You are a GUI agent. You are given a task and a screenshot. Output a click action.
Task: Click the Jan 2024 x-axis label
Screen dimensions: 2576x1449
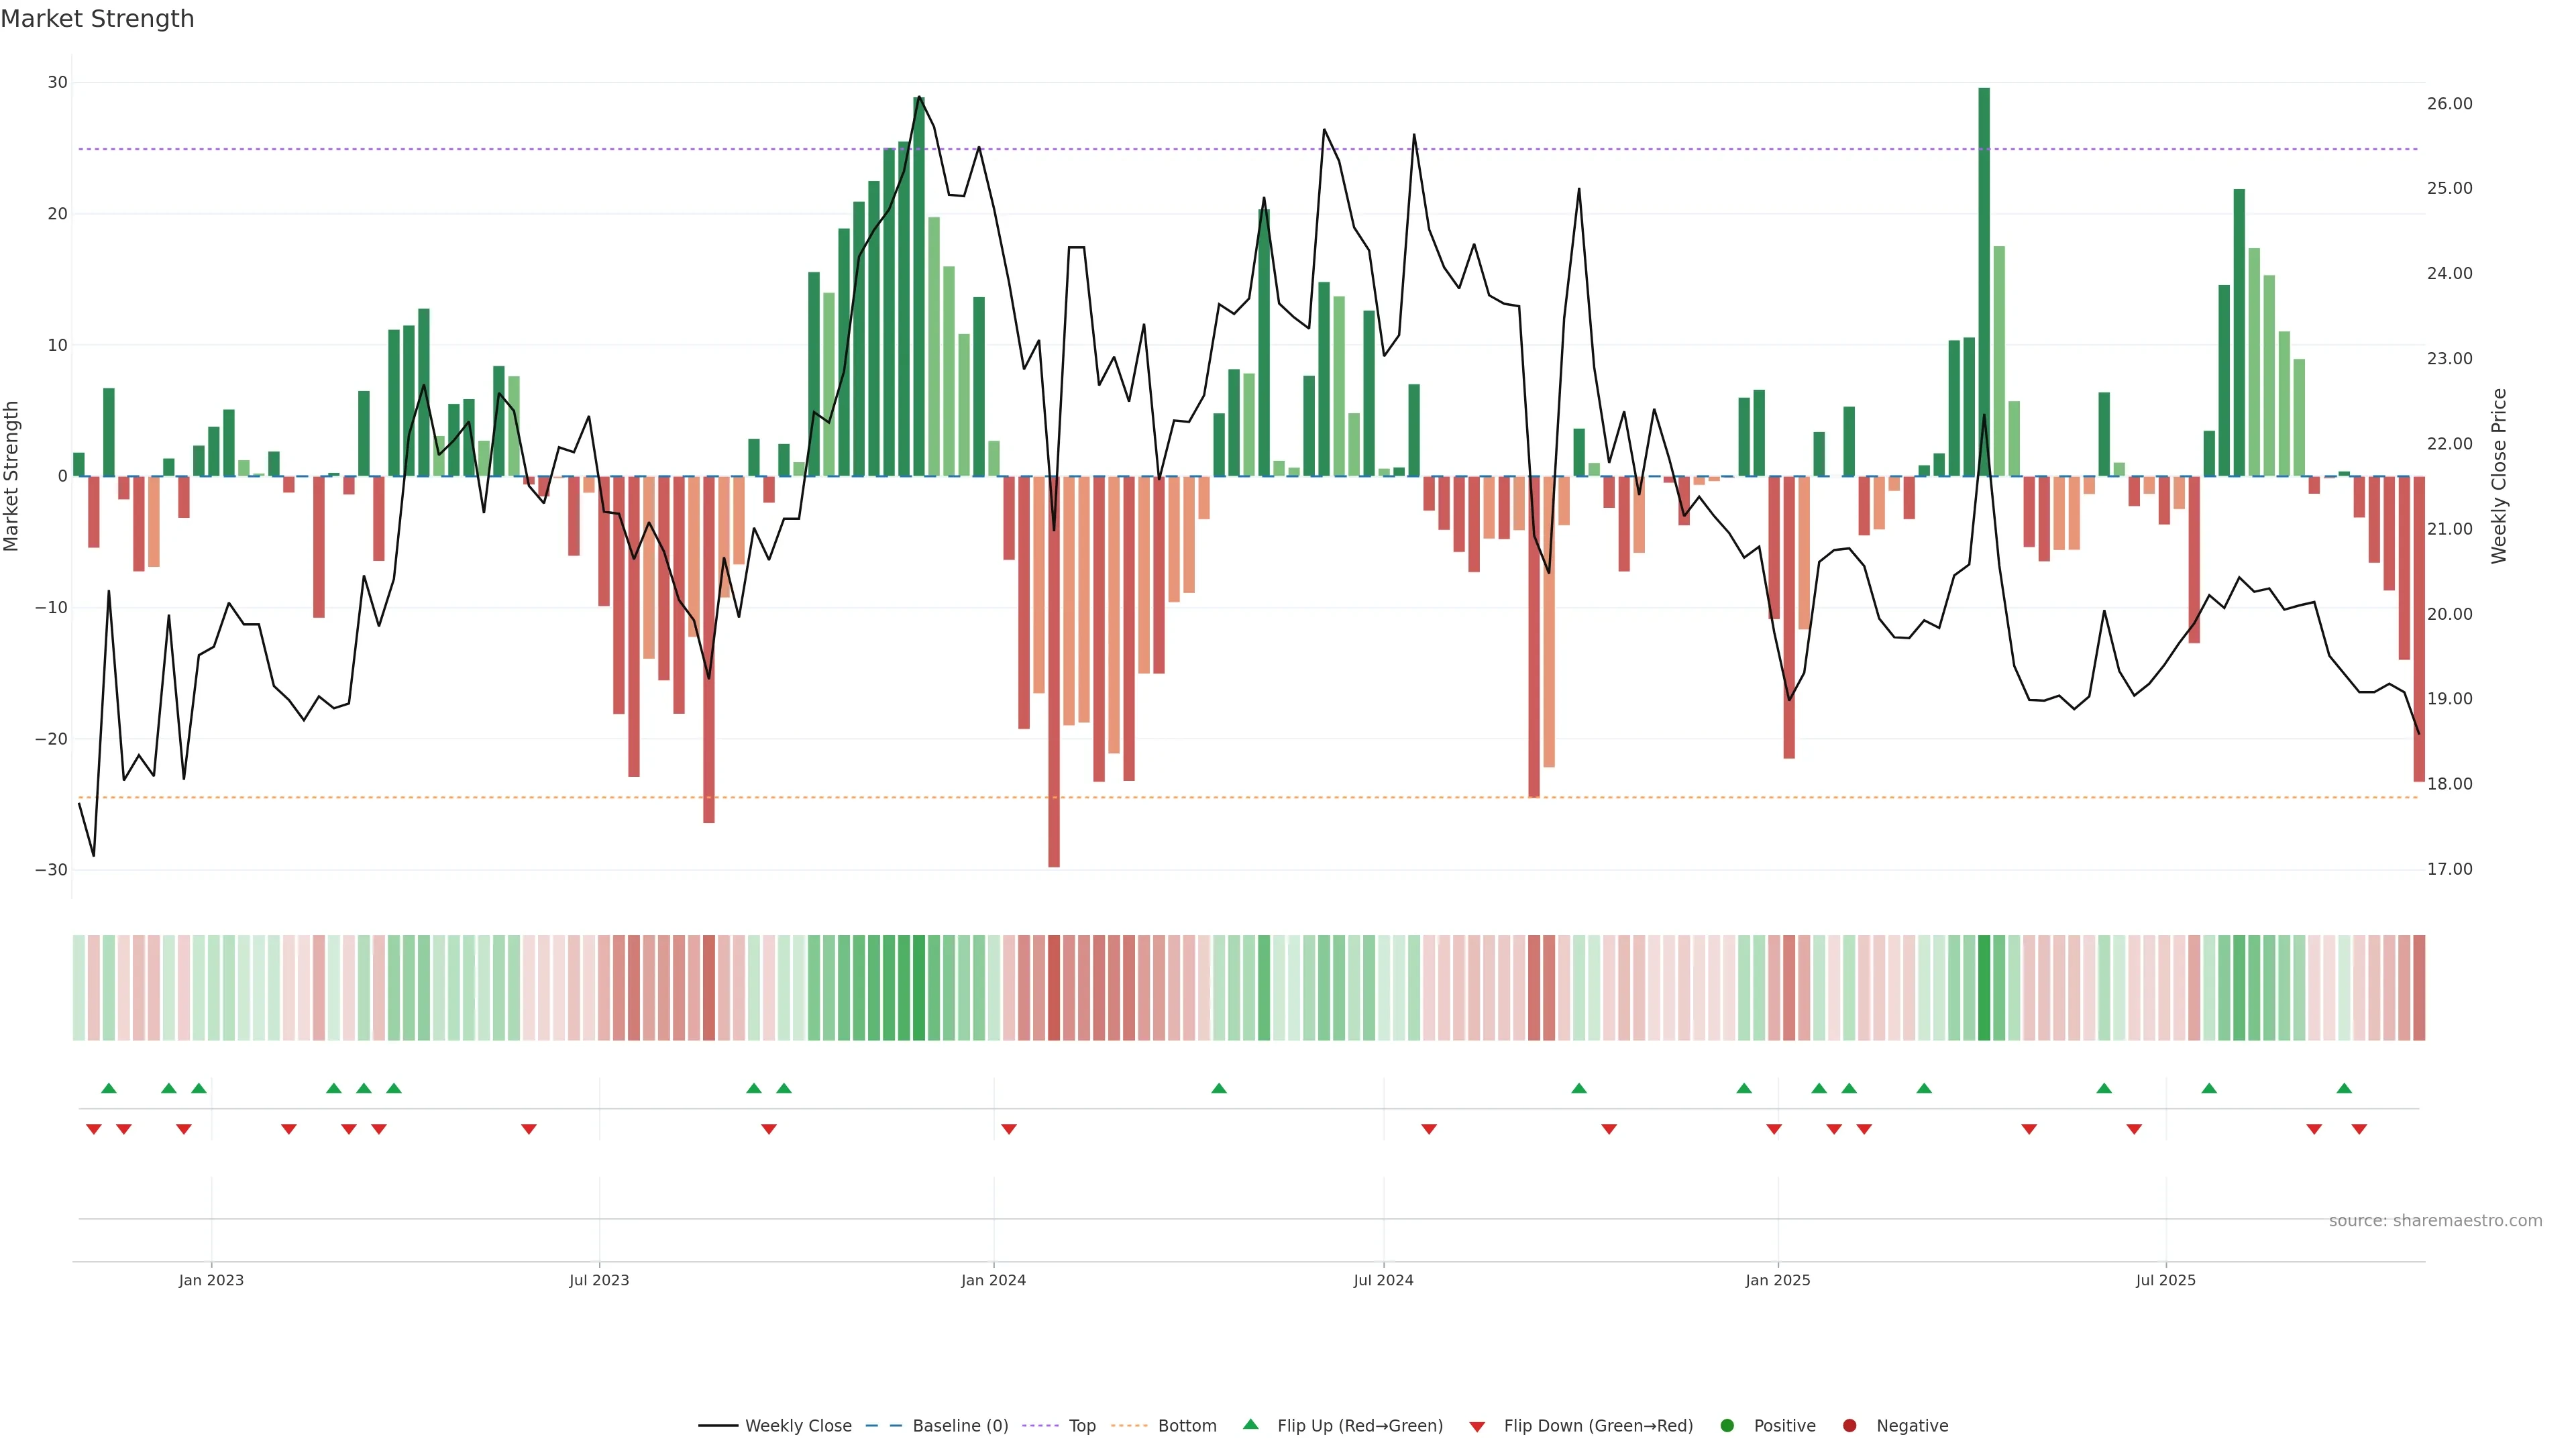(993, 1280)
